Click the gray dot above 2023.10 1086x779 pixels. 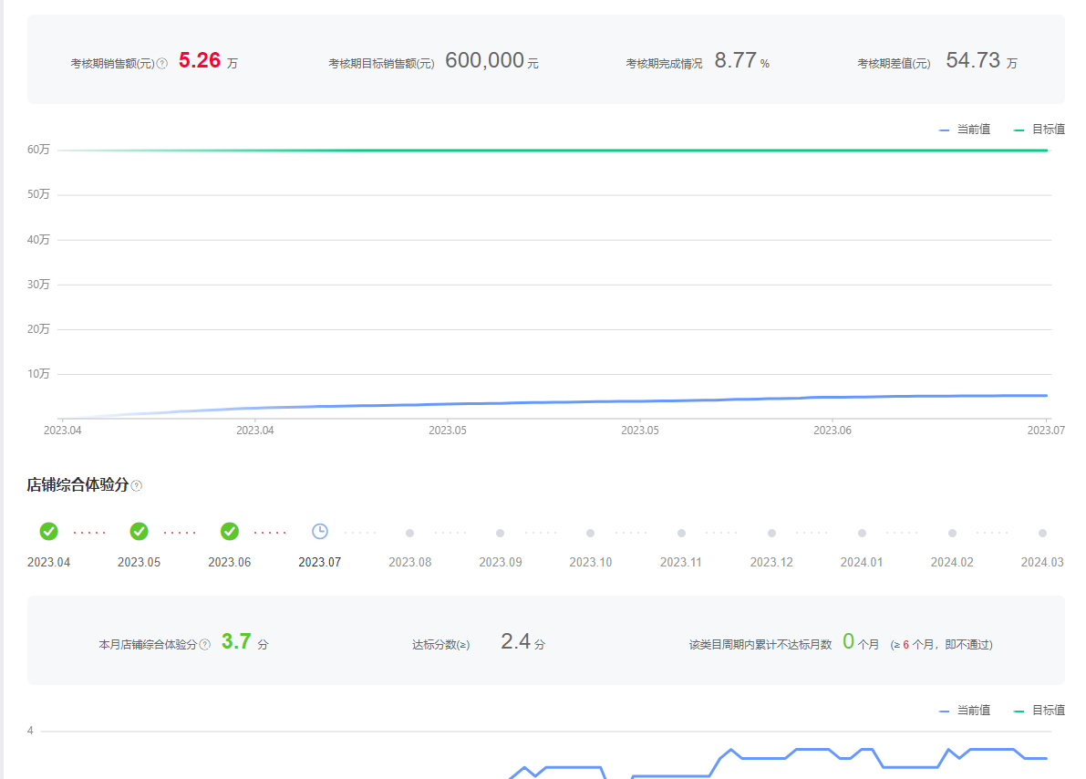point(591,533)
